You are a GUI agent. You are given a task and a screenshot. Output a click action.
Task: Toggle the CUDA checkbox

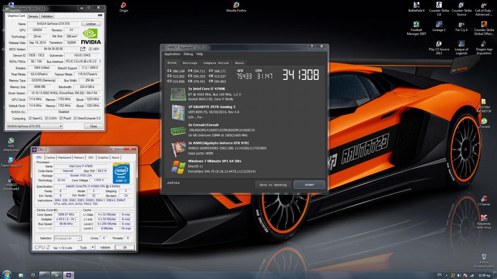(x=46, y=118)
